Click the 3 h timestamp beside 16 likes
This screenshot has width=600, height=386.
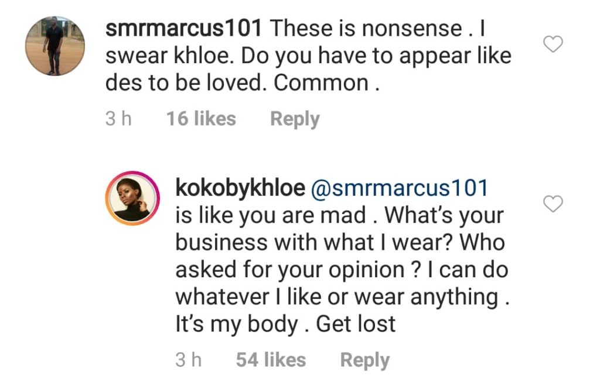tap(118, 119)
